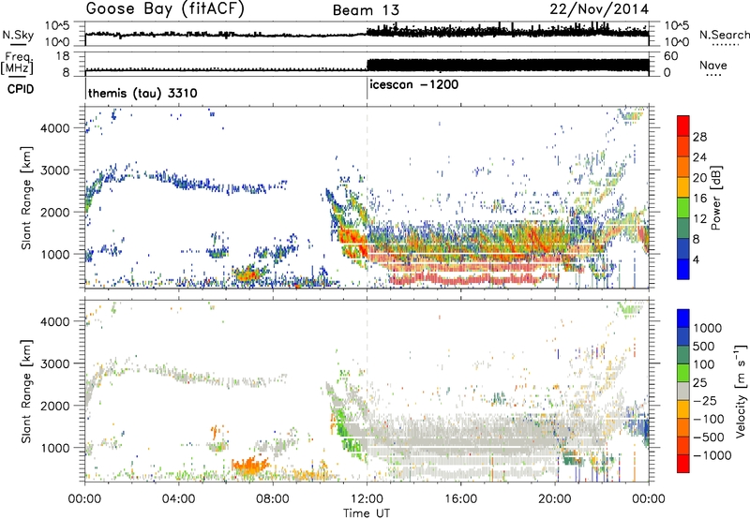Click "3000" range tick on the velocity panel
This screenshot has width=750, height=519.
click(x=55, y=363)
